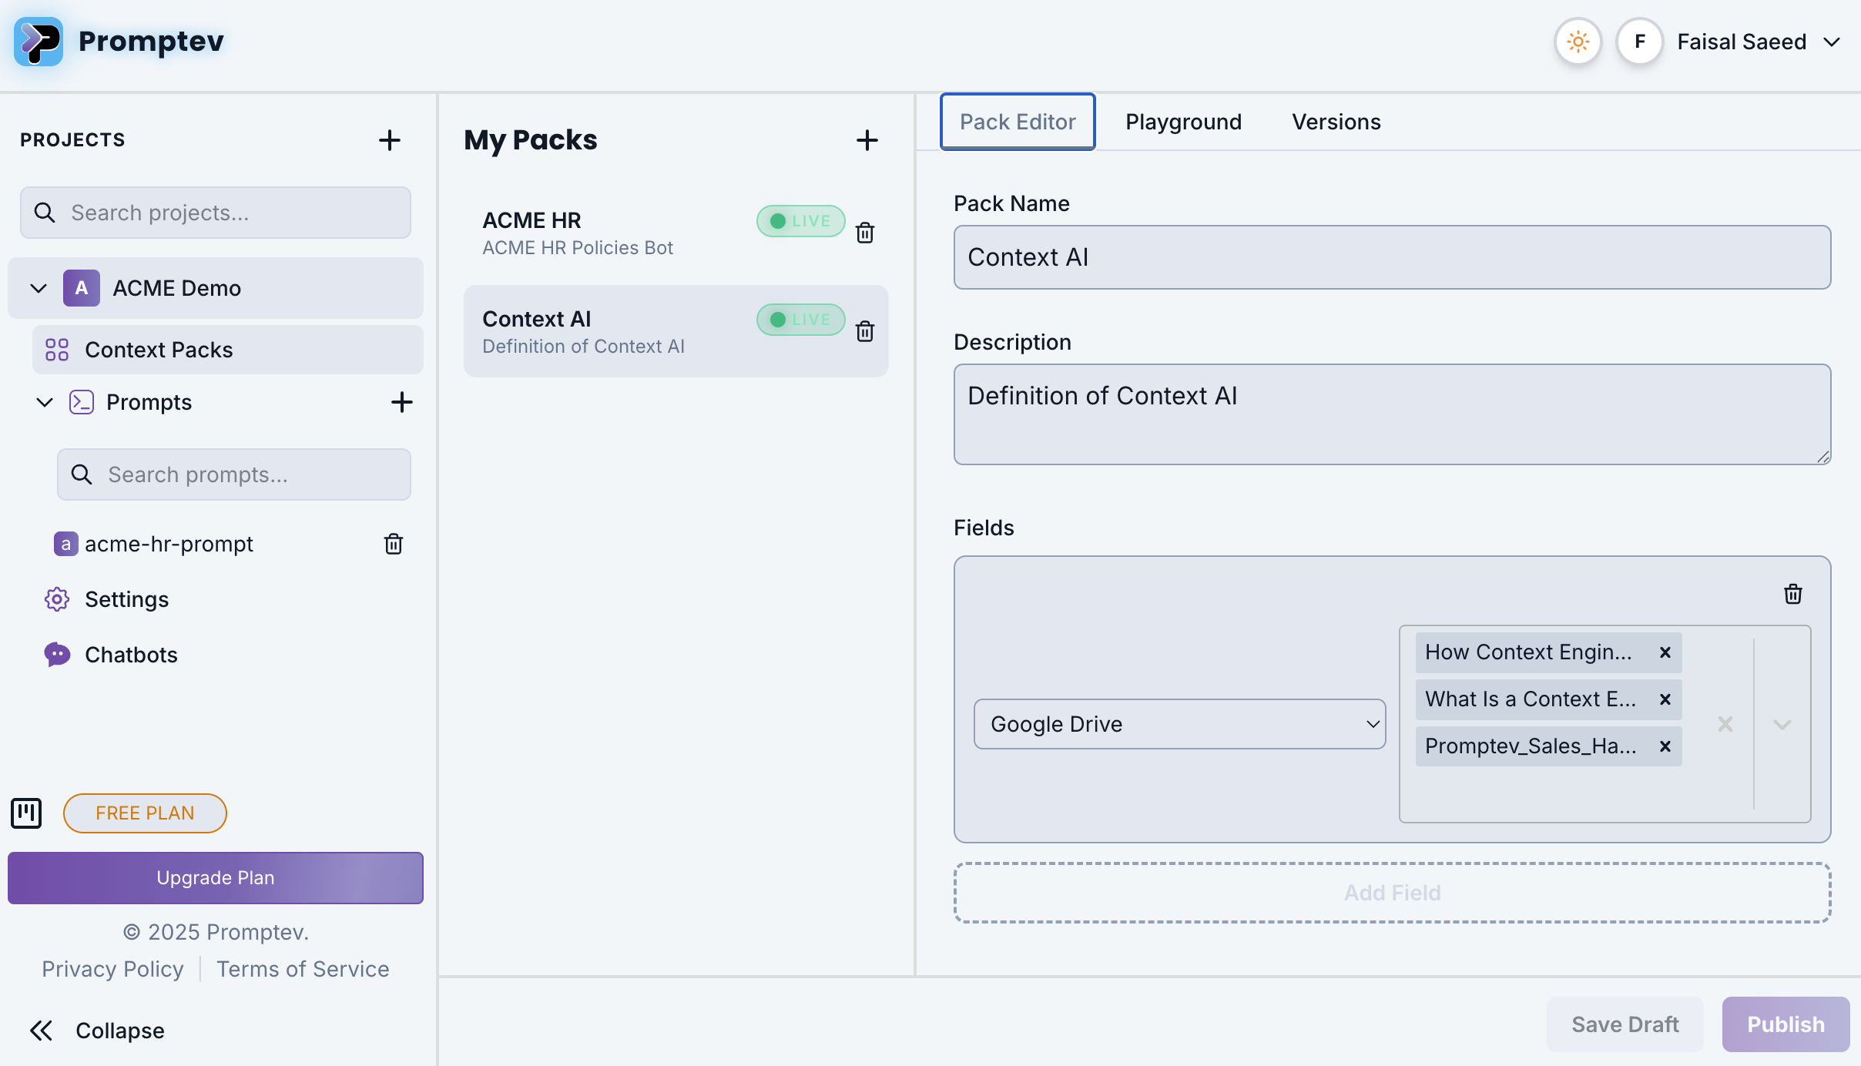Screen dimensions: 1861x1066
Task: Add a new project with plus icon
Action: coord(389,140)
